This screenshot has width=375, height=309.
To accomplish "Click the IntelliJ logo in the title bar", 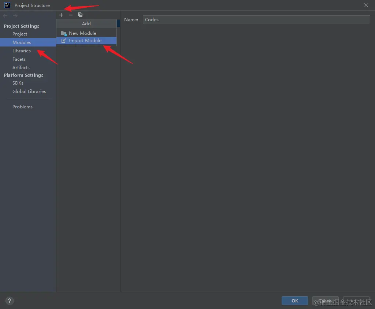I will [x=7, y=5].
